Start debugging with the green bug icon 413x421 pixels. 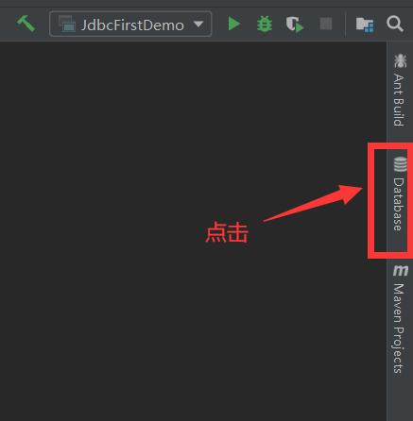265,24
